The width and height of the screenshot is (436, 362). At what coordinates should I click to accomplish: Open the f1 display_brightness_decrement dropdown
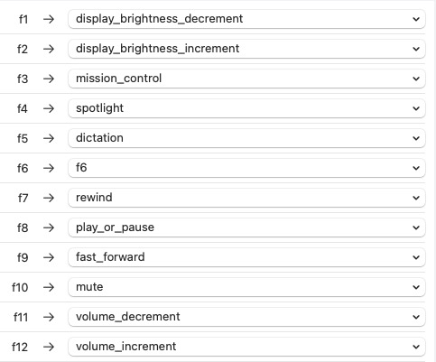tap(246, 19)
